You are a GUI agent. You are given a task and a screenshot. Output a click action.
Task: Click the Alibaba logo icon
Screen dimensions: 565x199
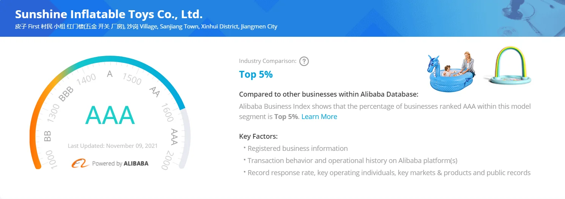pos(80,163)
